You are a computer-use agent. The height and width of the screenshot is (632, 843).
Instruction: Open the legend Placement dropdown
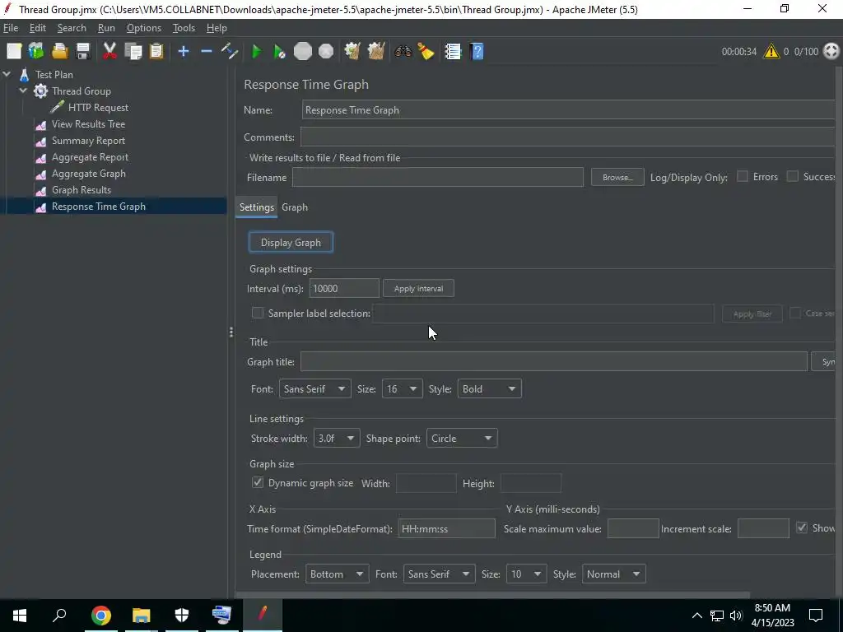pos(337,574)
